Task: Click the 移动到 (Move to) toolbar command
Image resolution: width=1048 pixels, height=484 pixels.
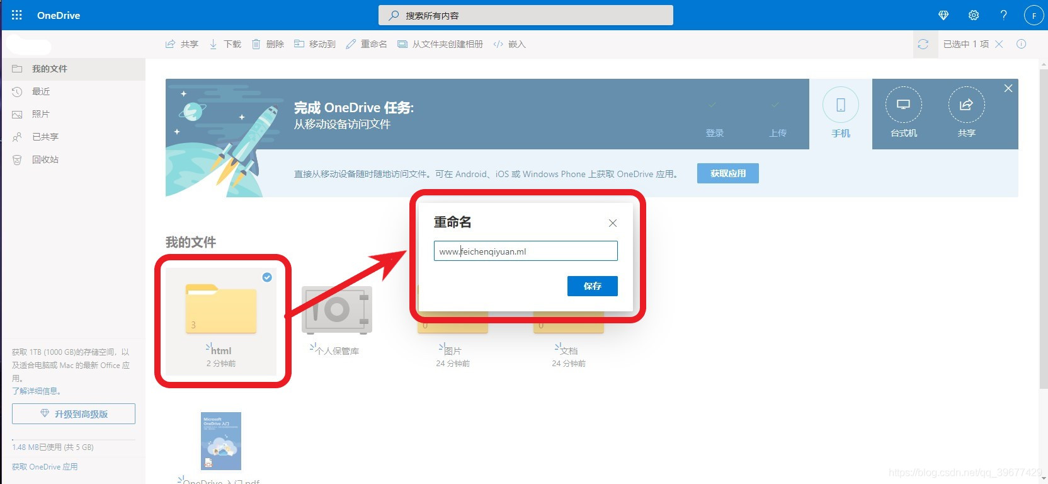Action: tap(314, 44)
